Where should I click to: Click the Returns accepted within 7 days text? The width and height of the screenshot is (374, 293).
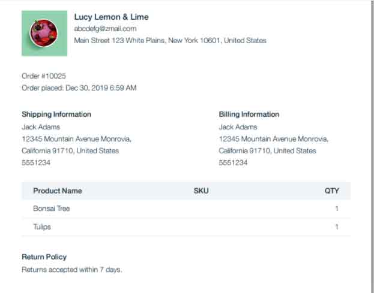(x=72, y=270)
